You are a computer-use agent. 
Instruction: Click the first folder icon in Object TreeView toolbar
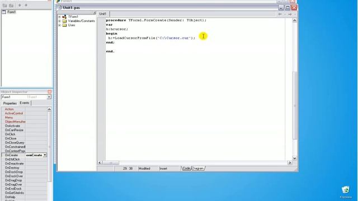point(4,5)
